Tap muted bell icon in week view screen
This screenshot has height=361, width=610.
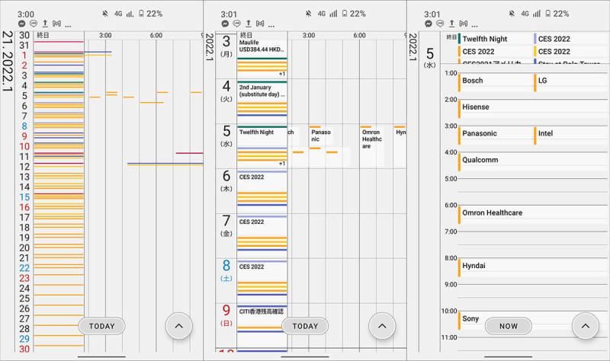click(x=309, y=14)
